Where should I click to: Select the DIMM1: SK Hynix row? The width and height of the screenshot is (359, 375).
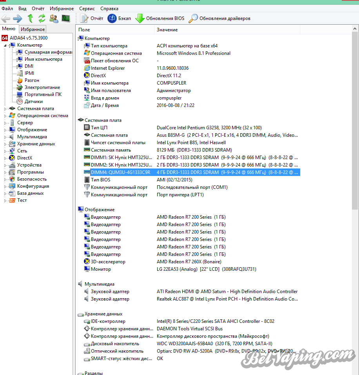tap(192, 158)
